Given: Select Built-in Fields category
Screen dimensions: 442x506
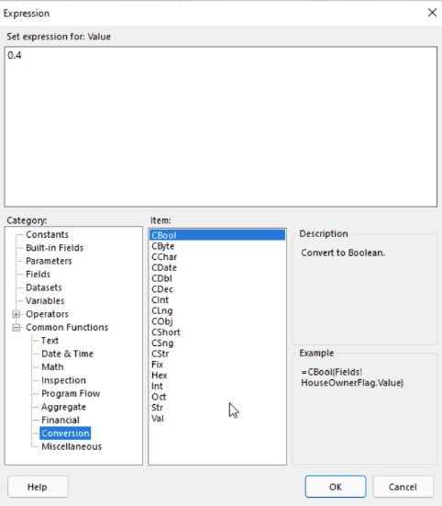Looking at the screenshot, I should pyautogui.click(x=54, y=248).
